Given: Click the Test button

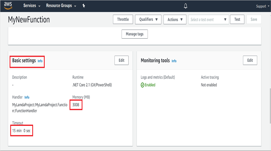Looking at the screenshot, I should [237, 20].
